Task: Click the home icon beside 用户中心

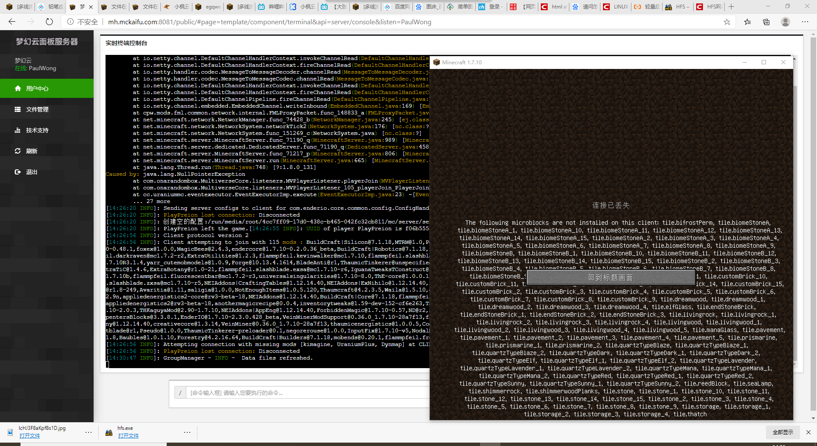Action: pos(18,89)
